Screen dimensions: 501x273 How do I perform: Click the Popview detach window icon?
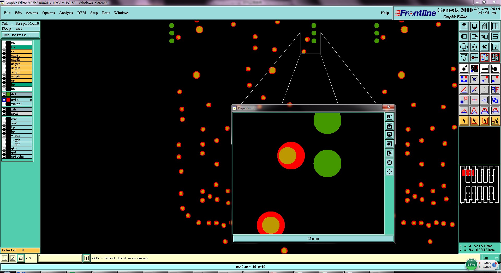point(389,117)
